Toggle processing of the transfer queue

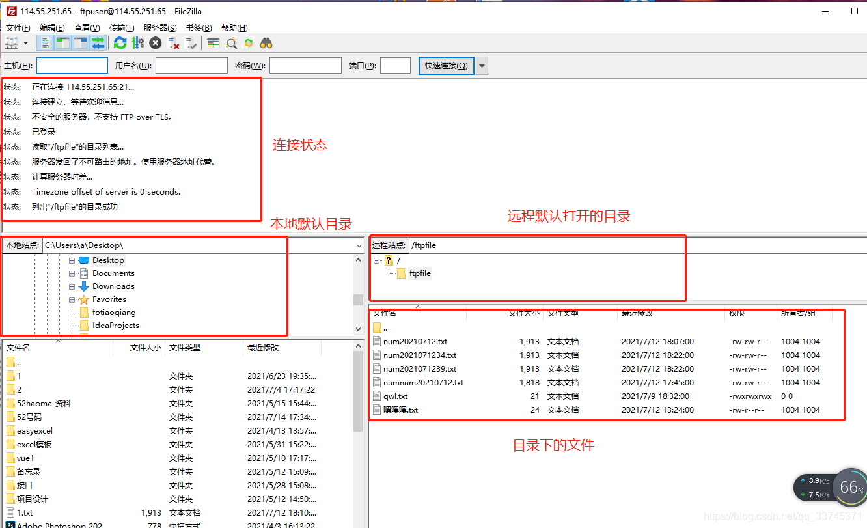pyautogui.click(x=137, y=43)
